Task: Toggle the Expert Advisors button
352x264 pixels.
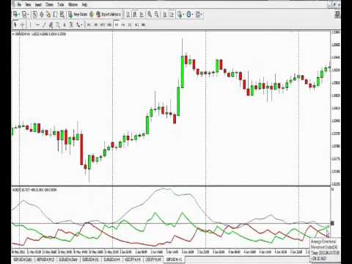Action: coord(109,15)
